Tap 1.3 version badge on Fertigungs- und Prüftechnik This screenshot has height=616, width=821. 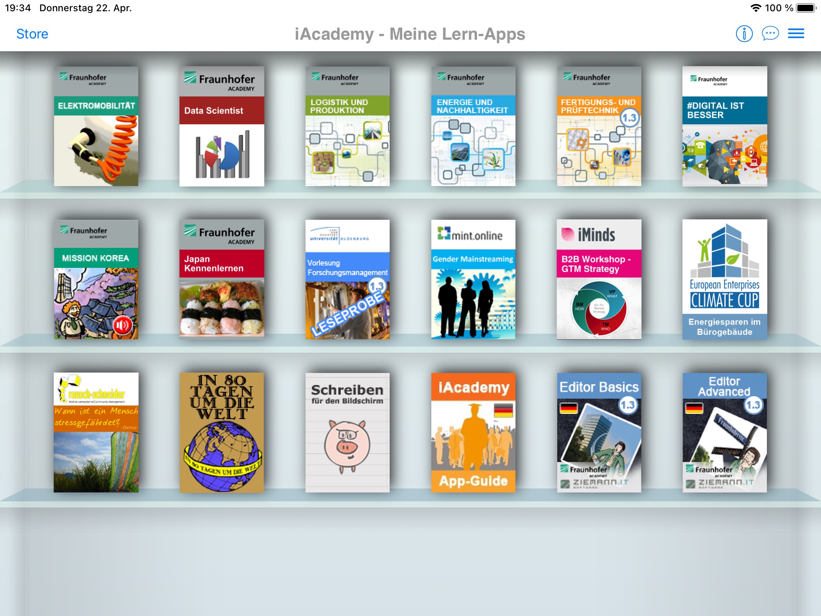[629, 118]
